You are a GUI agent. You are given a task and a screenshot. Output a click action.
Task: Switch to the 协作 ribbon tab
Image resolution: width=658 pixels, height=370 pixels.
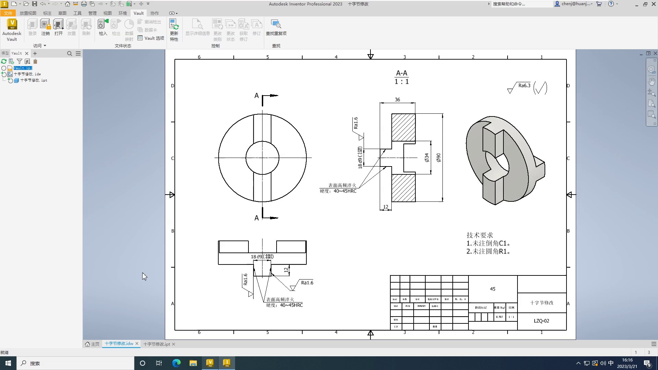coord(155,13)
